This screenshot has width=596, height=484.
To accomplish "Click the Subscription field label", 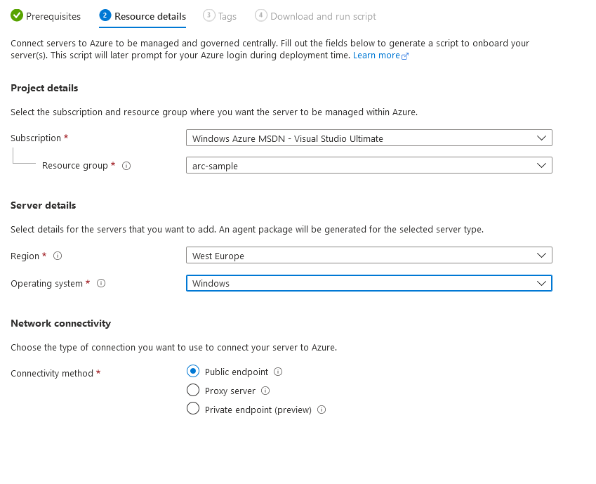I will (36, 138).
